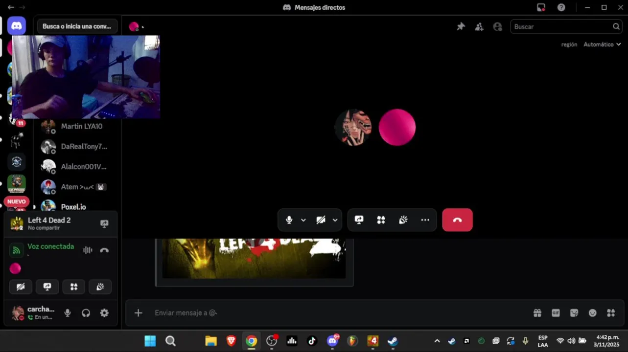Start an activity from the voice panel
Viewport: 628px width, 352px height.
[74, 287]
